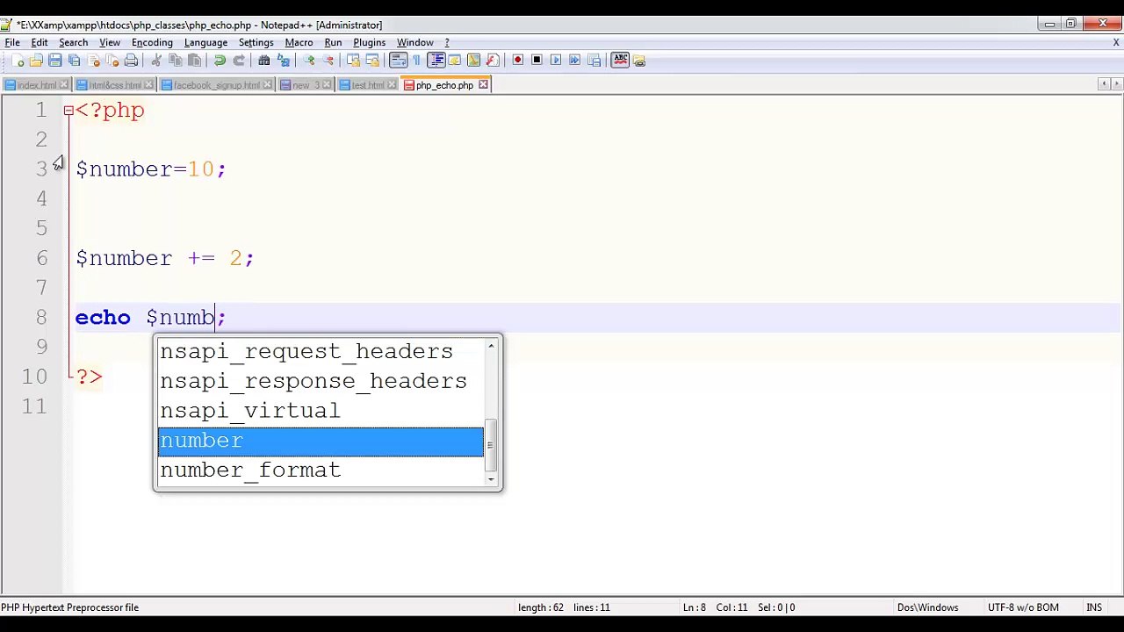Click the Zoom In toolbar icon
Image resolution: width=1124 pixels, height=632 pixels.
tap(308, 61)
